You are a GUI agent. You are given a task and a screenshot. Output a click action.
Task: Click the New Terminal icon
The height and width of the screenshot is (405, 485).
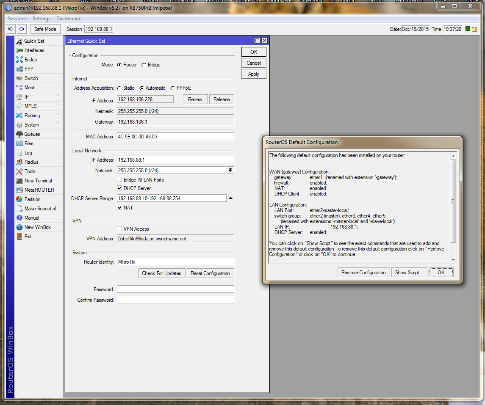pyautogui.click(x=19, y=181)
